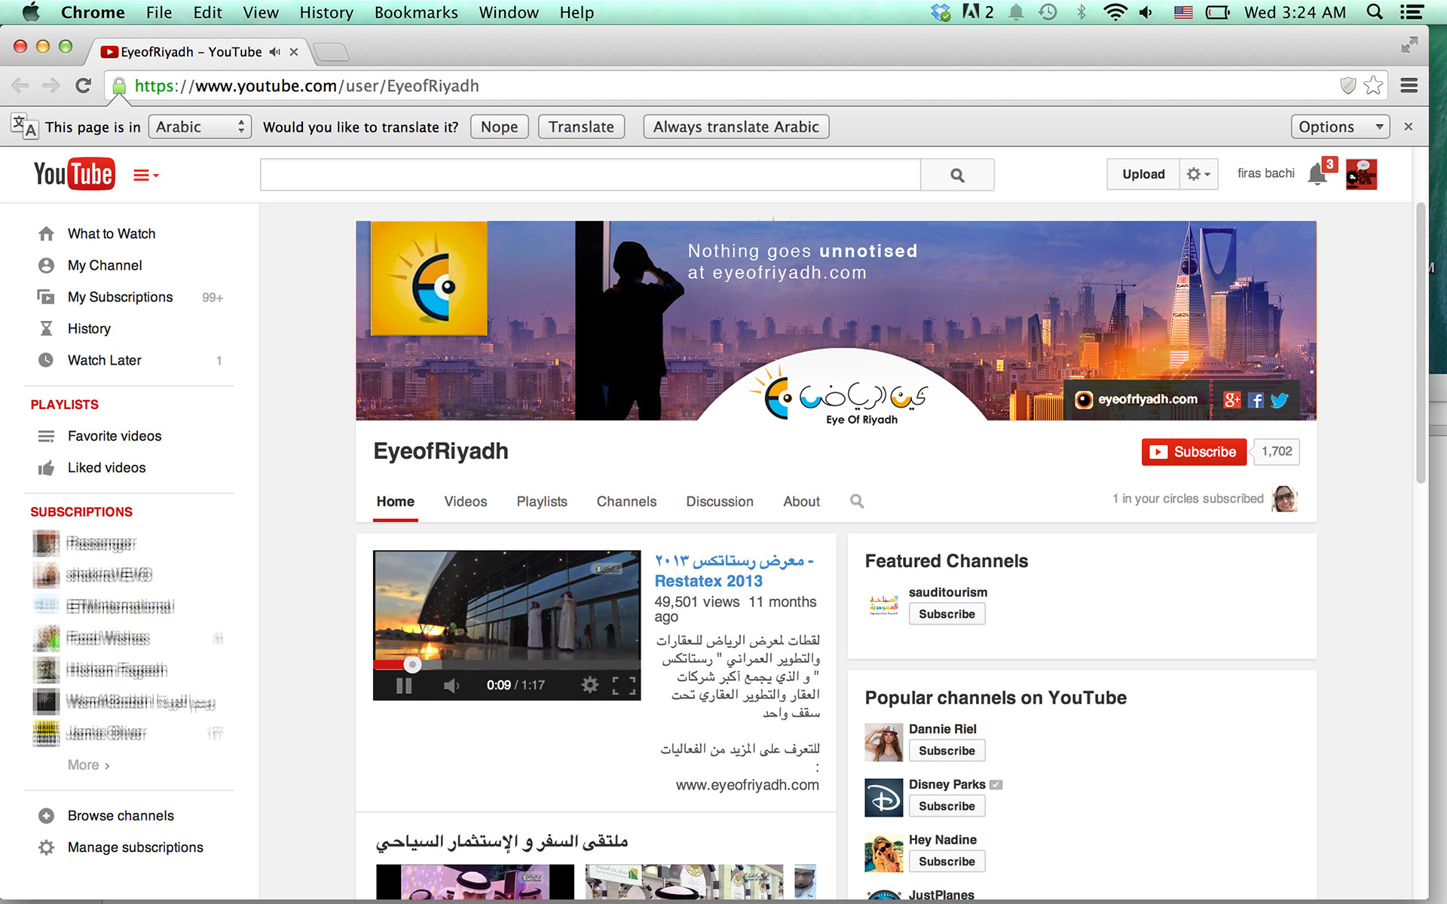Viewport: 1447px width, 904px height.
Task: Open Spotlight search icon
Action: pos(1375,12)
